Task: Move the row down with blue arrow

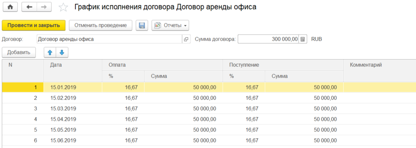Action: point(62,53)
